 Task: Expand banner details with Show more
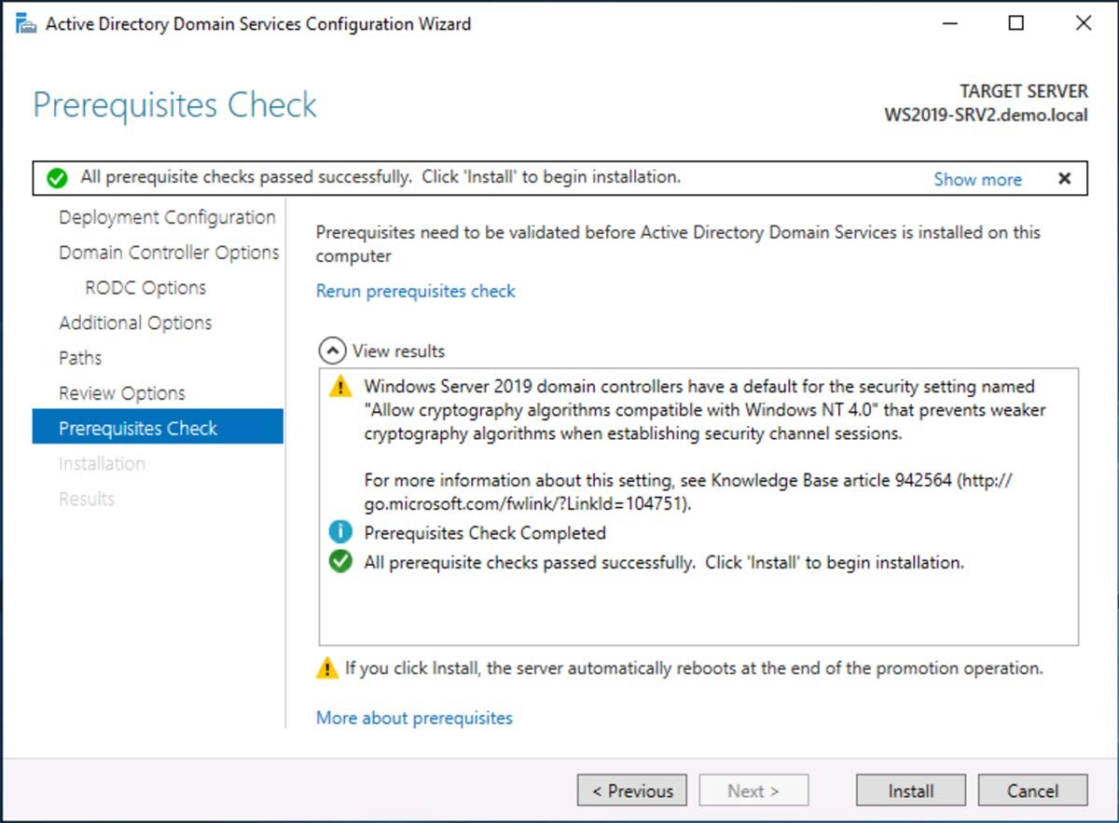(977, 179)
